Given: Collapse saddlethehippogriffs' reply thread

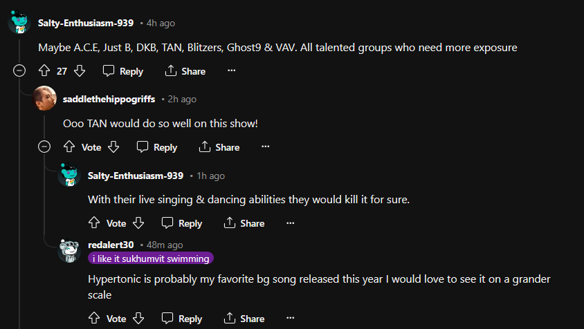Looking at the screenshot, I should click(44, 147).
